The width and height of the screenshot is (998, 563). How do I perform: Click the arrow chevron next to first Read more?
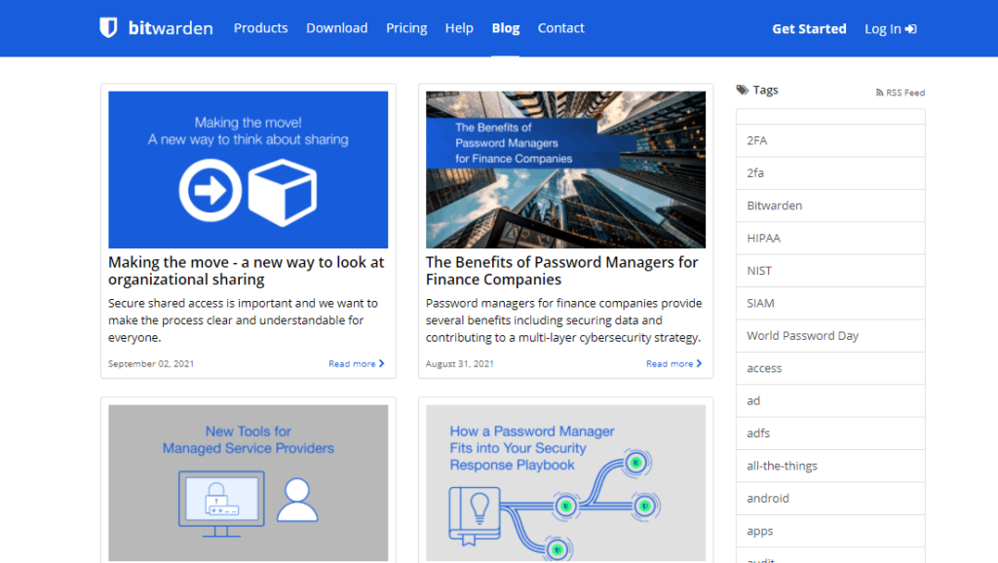380,363
